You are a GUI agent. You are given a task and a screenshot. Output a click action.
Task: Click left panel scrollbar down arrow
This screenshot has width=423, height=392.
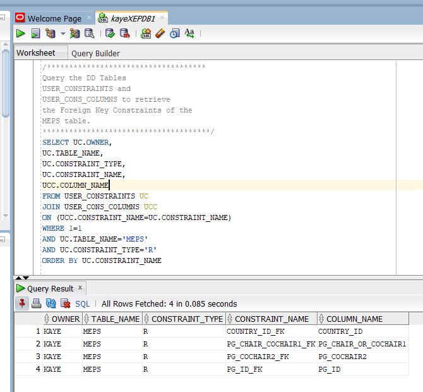6,216
